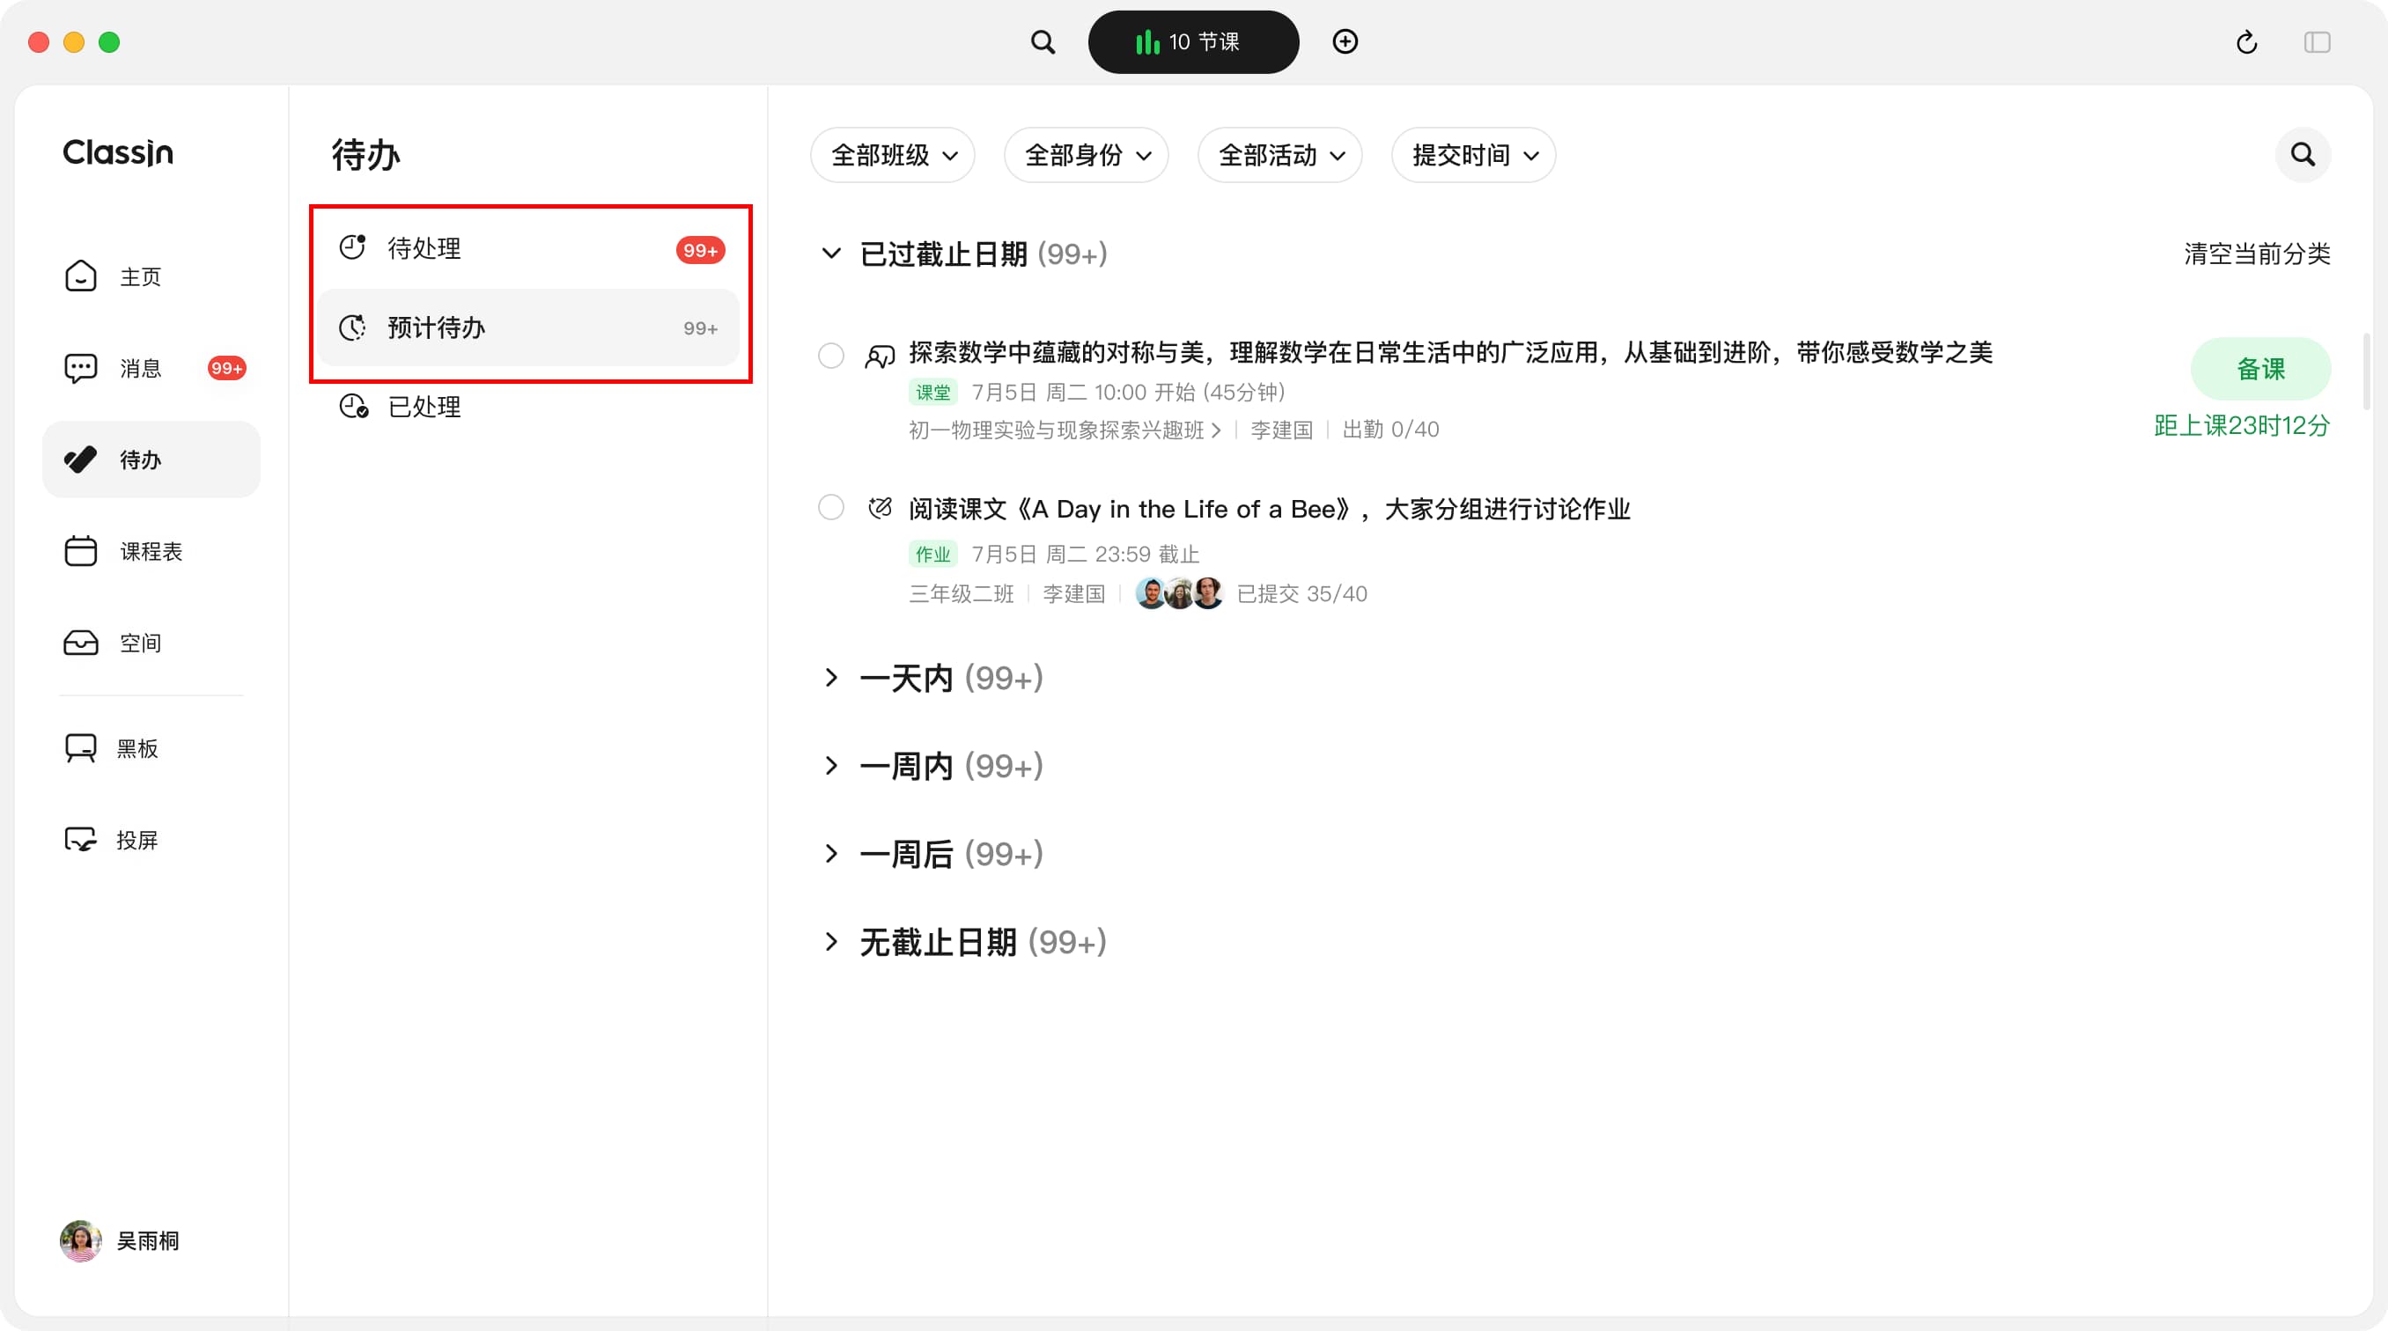Click the 备课 button

coord(2260,369)
